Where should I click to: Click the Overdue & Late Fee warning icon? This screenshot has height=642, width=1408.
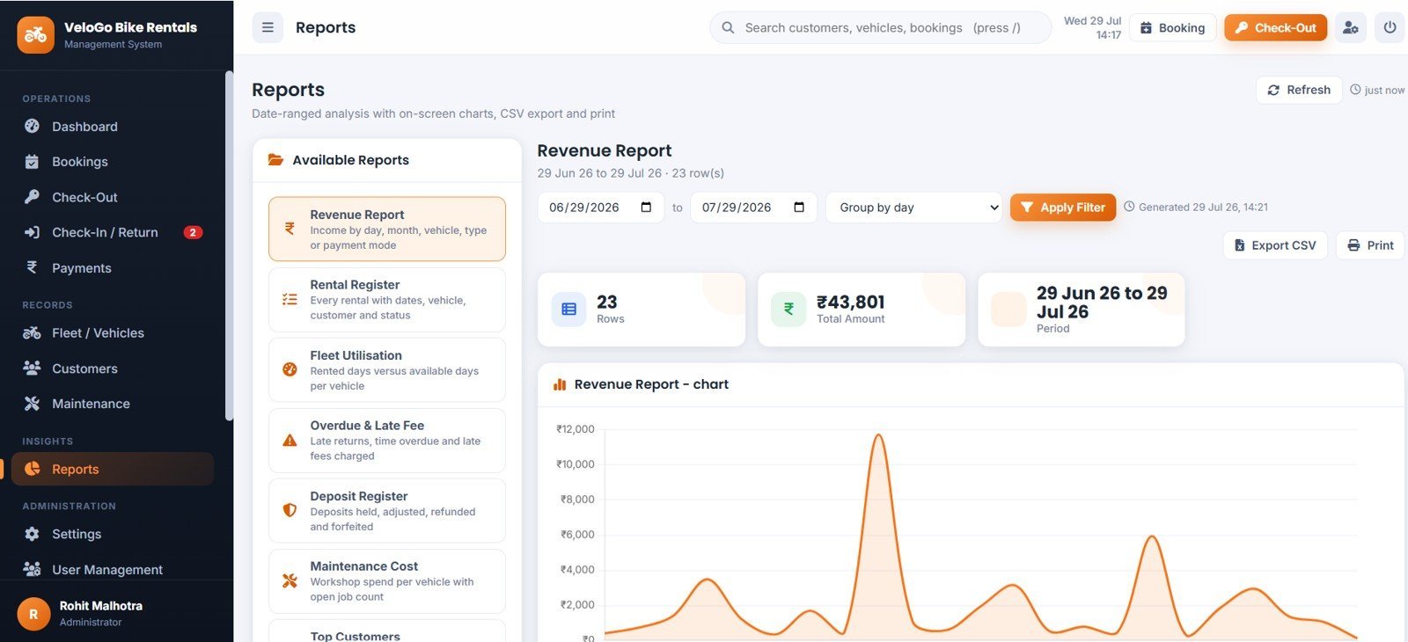coord(290,440)
